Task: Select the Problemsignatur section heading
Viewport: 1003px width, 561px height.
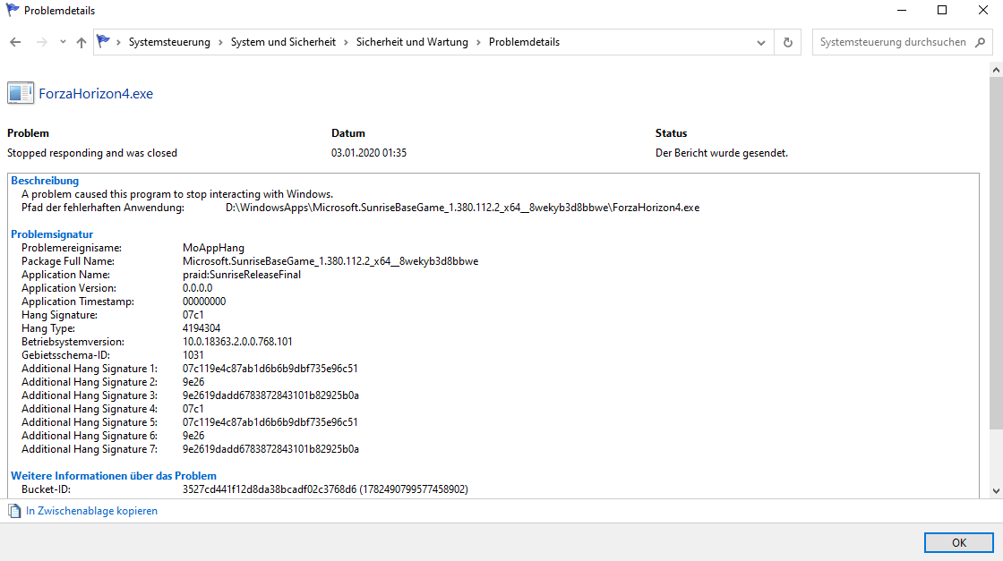Action: click(x=52, y=234)
